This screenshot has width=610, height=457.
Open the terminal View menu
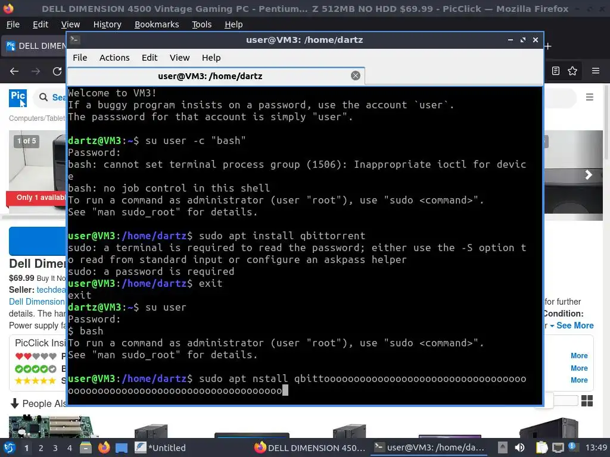[179, 58]
